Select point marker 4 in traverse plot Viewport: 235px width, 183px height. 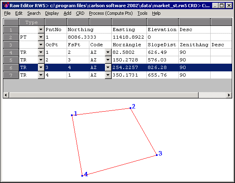82,176
